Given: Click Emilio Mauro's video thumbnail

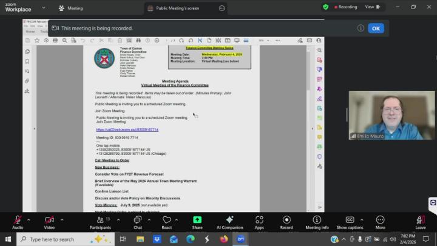Looking at the screenshot, I should point(391,115).
